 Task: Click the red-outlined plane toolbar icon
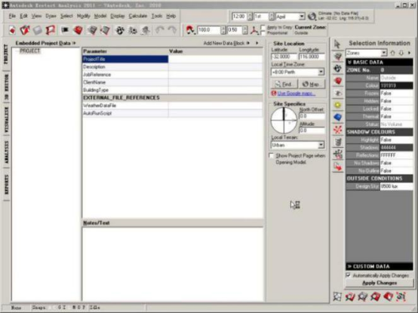105,30
